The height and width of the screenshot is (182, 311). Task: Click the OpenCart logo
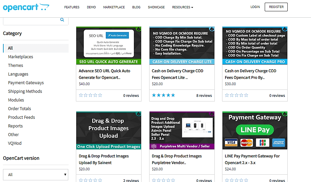tap(26, 7)
